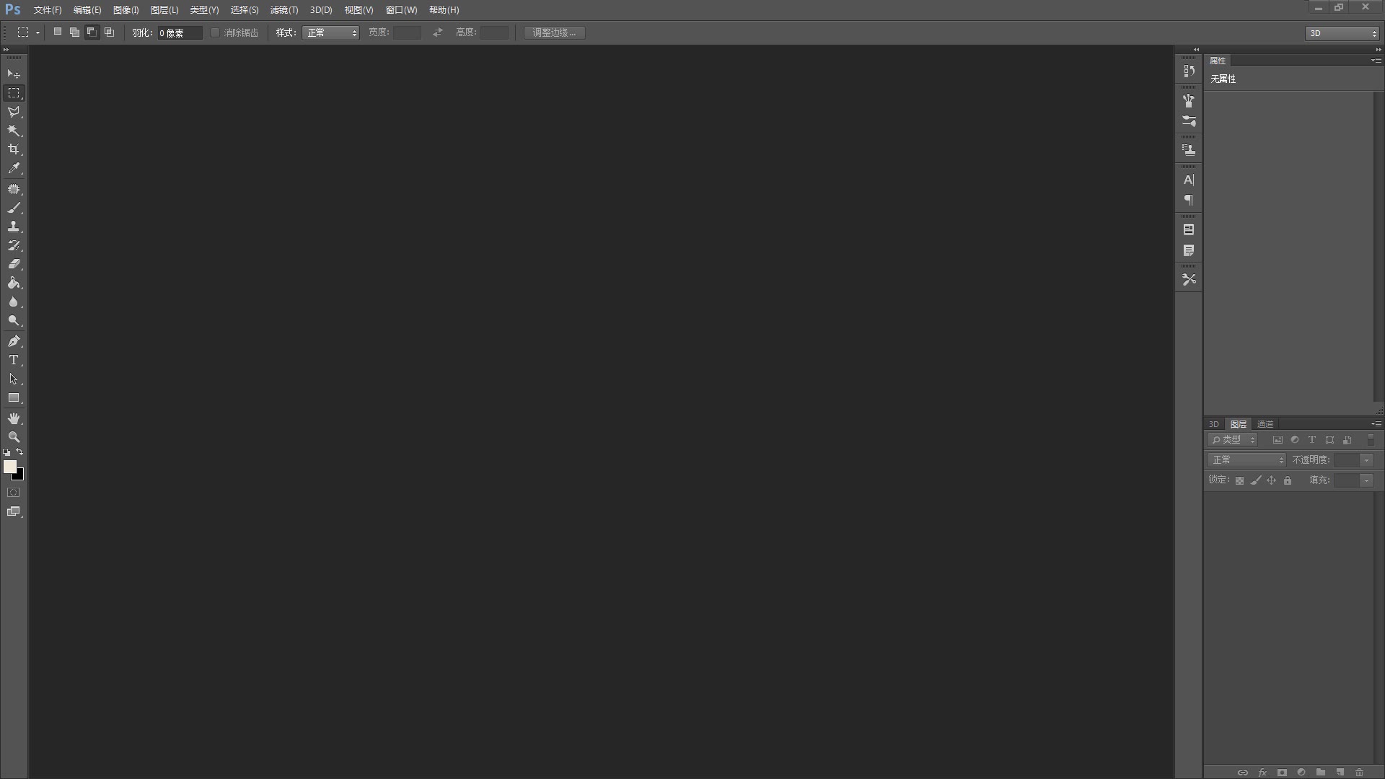Viewport: 1385px width, 779px height.
Task: Select the Eraser tool
Action: point(13,265)
